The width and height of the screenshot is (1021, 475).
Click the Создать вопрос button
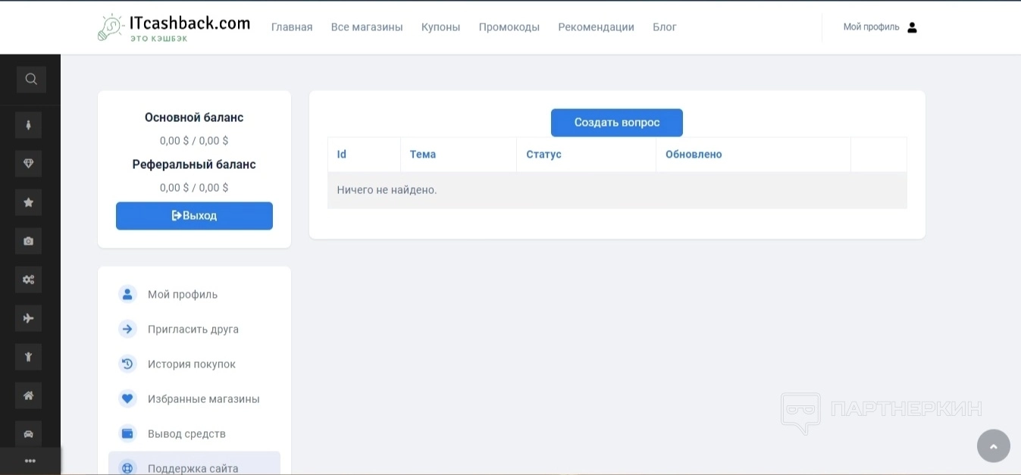pyautogui.click(x=617, y=123)
